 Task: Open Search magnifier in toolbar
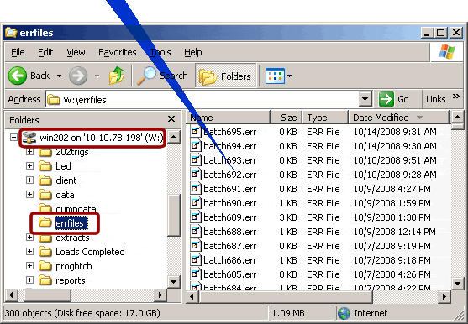146,76
